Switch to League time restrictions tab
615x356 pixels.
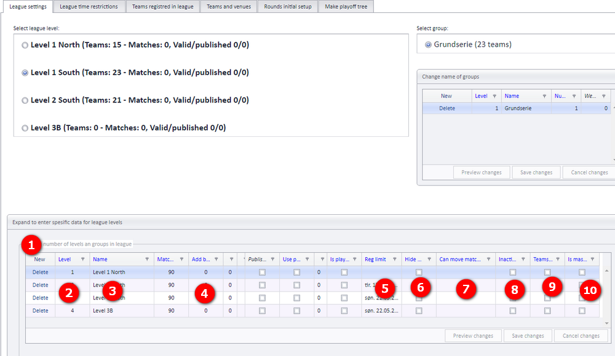pyautogui.click(x=89, y=7)
